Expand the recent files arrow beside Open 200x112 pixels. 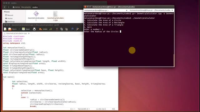click(19, 29)
